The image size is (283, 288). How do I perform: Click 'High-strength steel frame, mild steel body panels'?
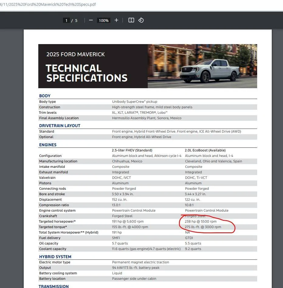[x=152, y=107]
